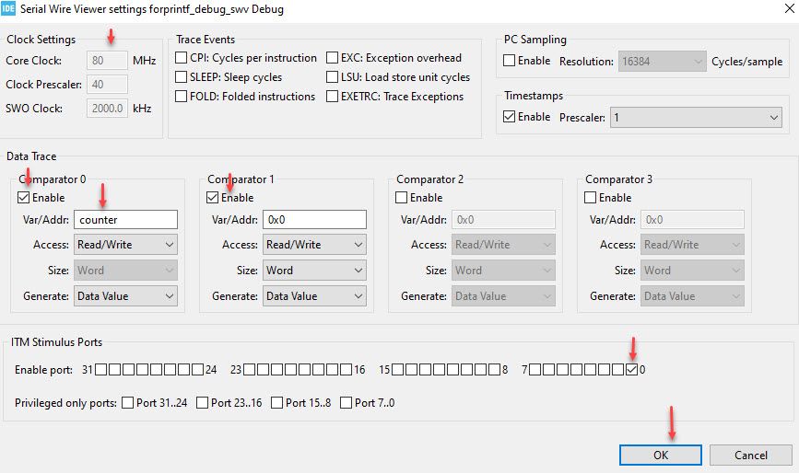This screenshot has width=799, height=473.
Task: Enable ITM stimulus port 8
Action: [494, 369]
